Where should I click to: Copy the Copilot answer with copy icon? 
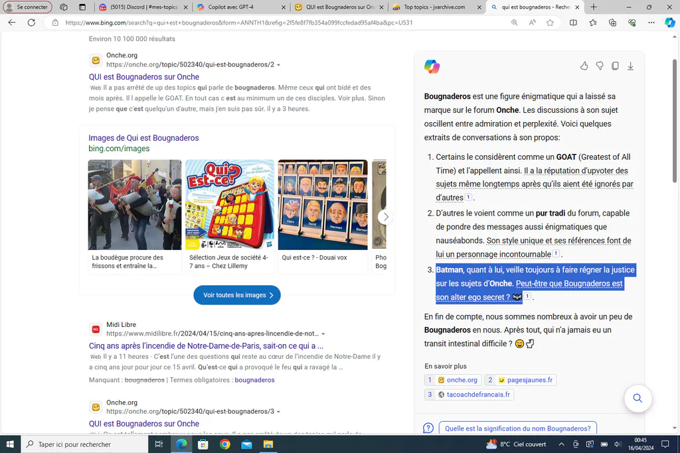point(615,66)
